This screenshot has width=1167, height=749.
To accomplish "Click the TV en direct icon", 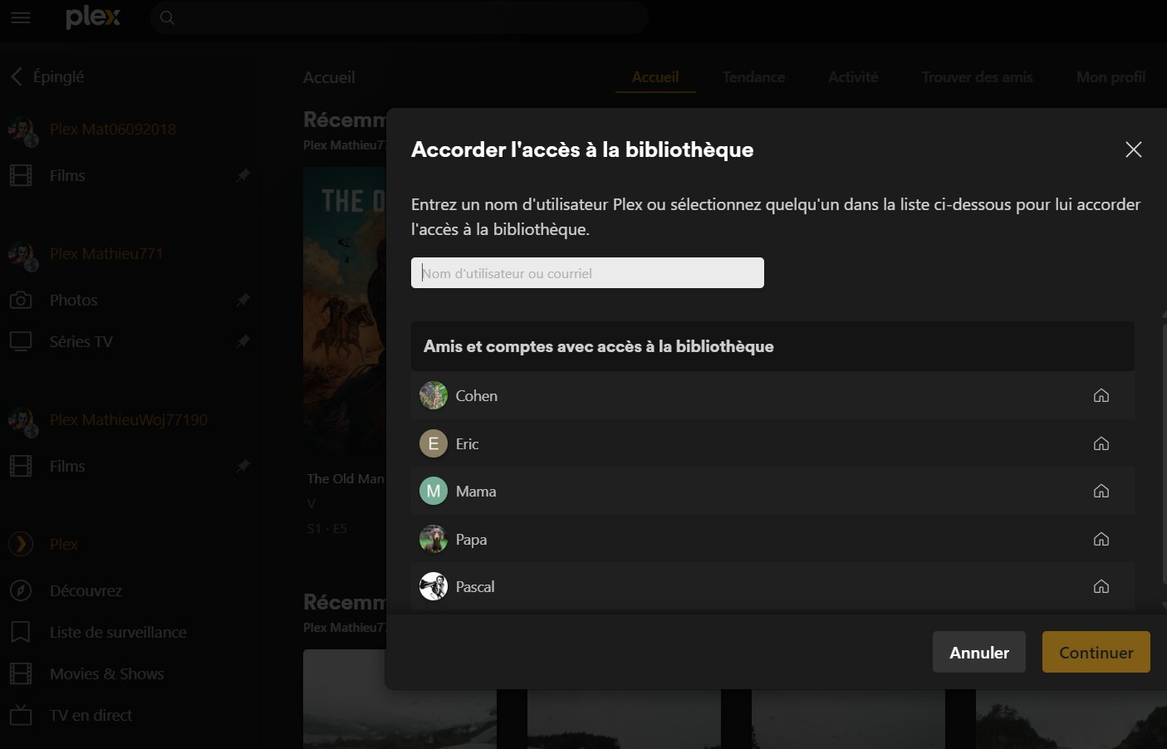I will 21,715.
